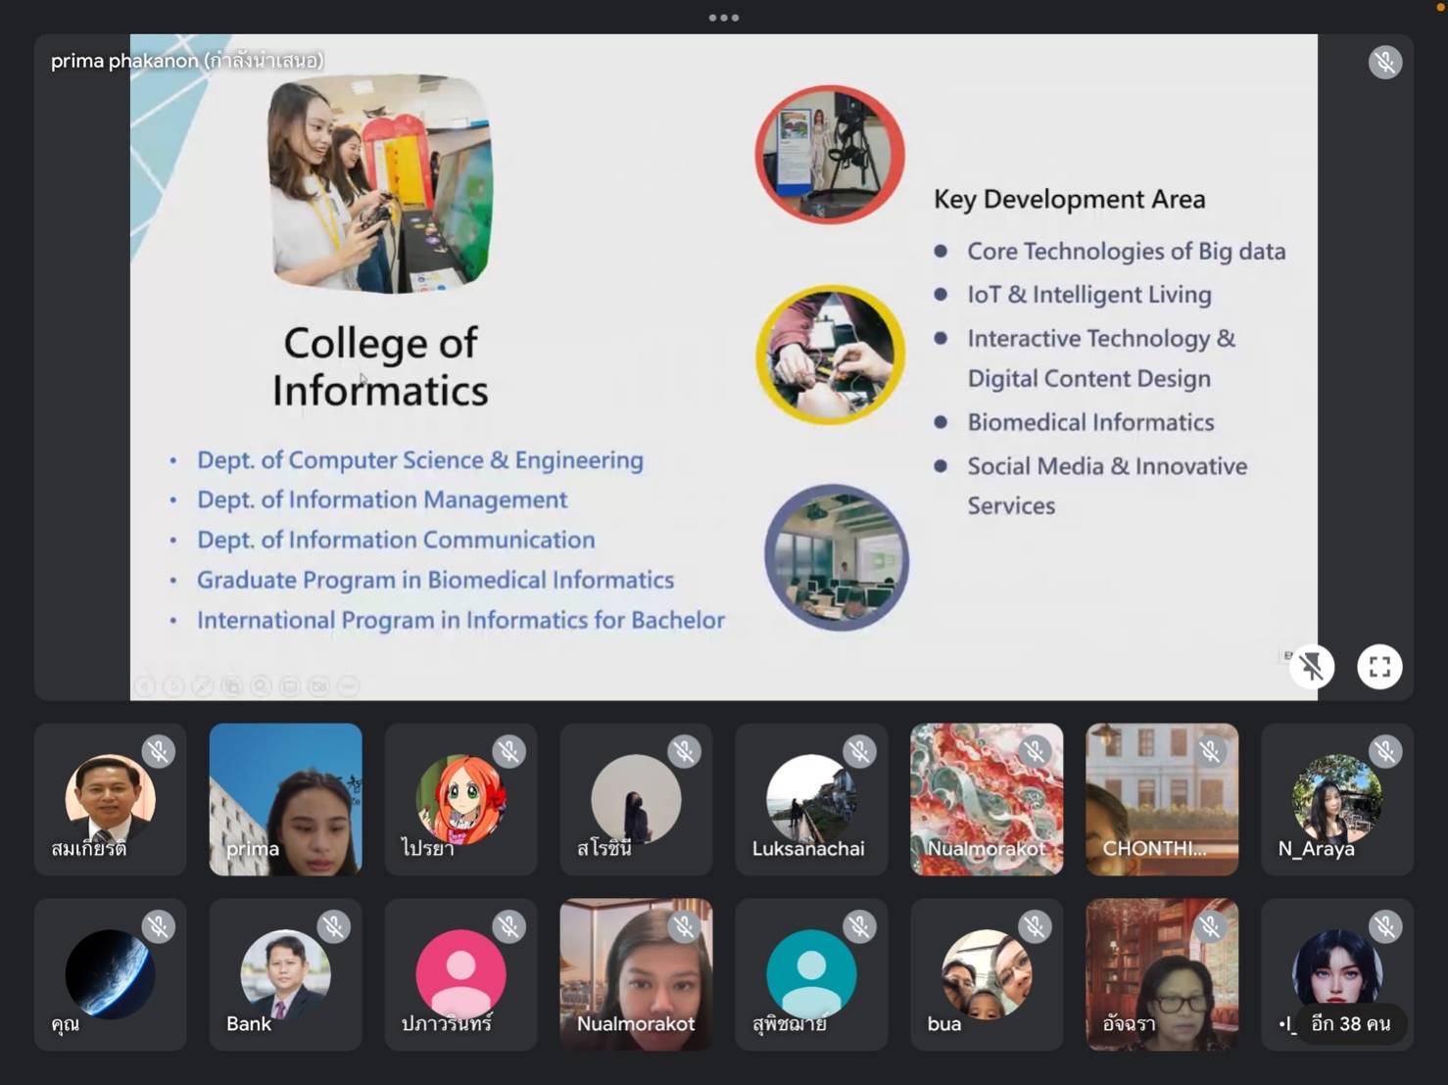Click the presenter name label prima phakanon
Screen dimensions: 1448x1085
point(186,61)
